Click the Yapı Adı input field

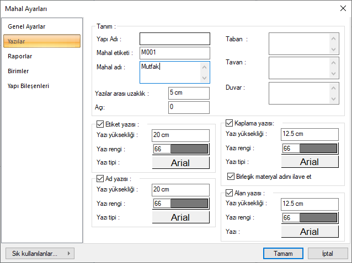175,39
